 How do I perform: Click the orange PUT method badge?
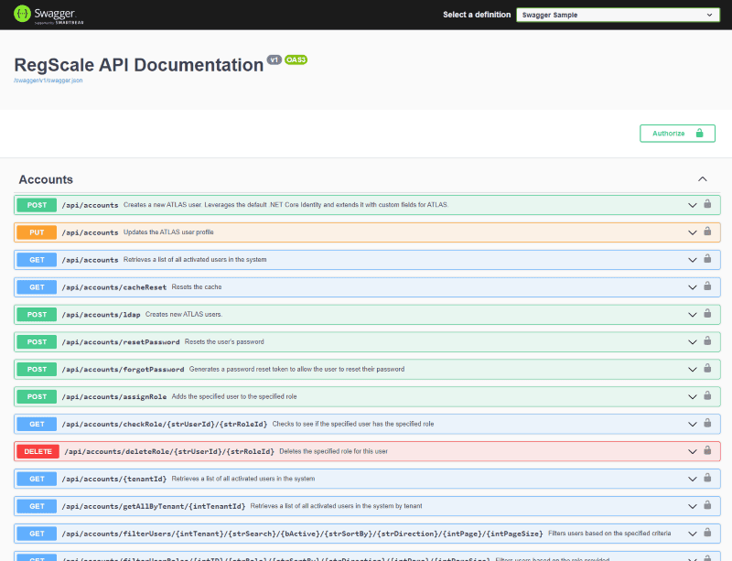pos(37,232)
